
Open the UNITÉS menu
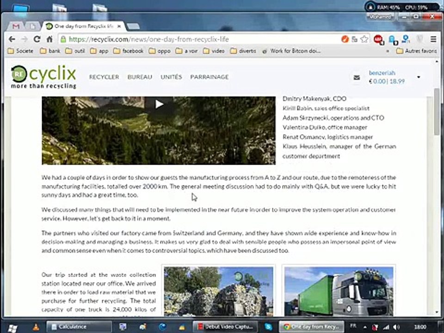coord(171,77)
